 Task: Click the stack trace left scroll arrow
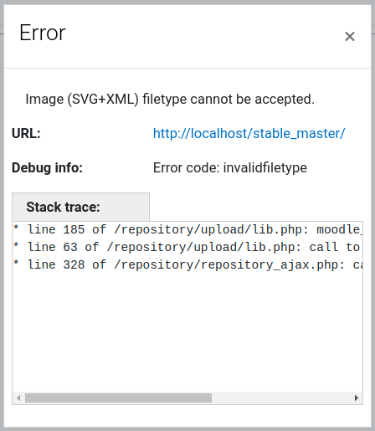click(18, 398)
